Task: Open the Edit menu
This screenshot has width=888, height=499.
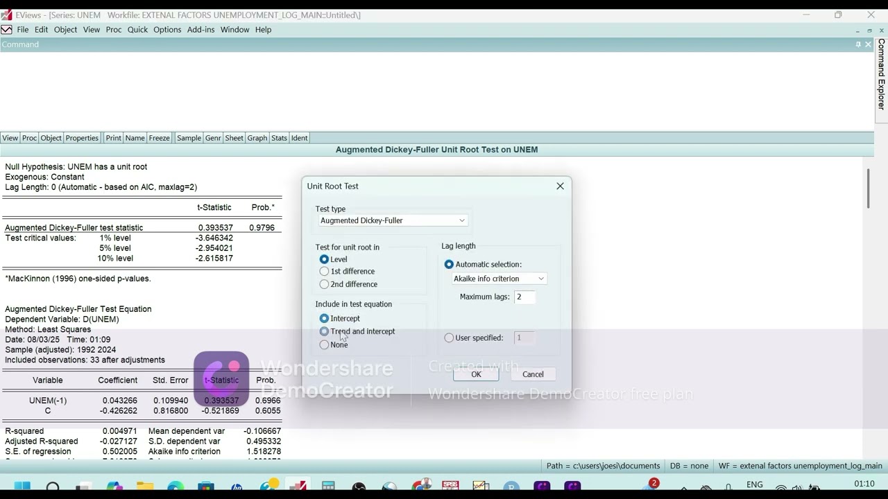Action: (x=42, y=30)
